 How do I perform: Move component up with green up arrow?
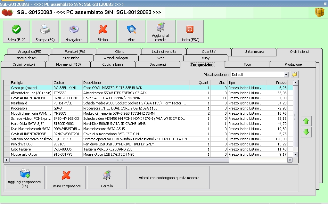tap(306, 121)
